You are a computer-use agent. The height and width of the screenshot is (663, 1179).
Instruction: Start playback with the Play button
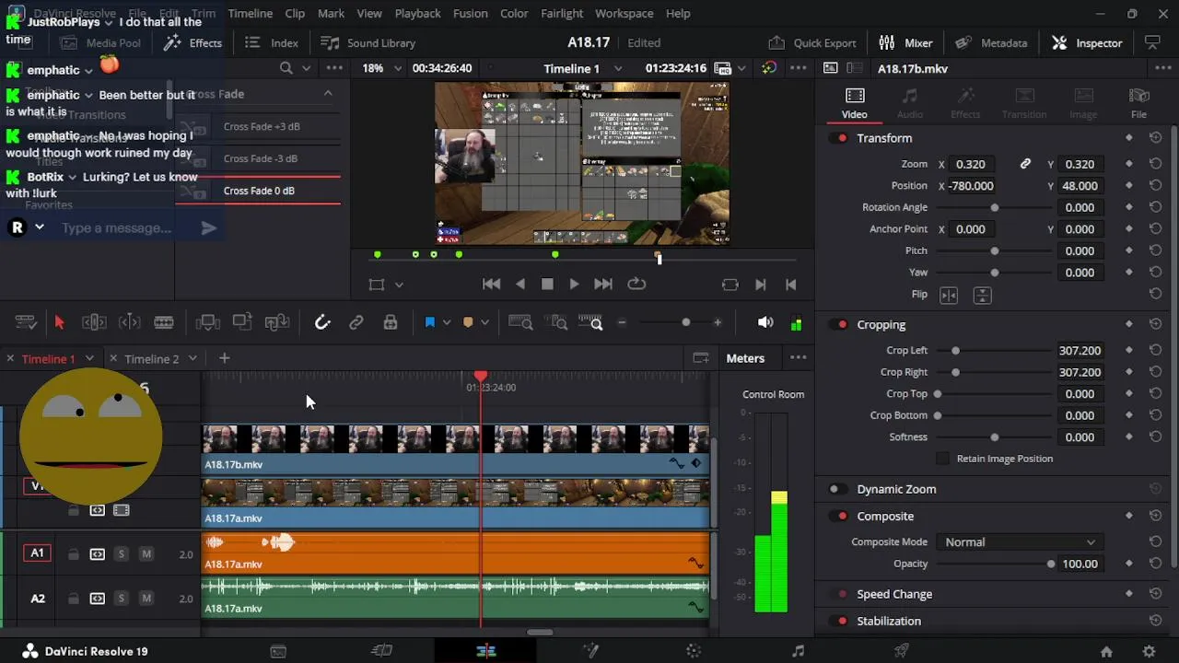coord(574,285)
